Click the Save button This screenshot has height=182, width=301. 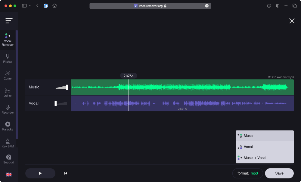[279, 173]
